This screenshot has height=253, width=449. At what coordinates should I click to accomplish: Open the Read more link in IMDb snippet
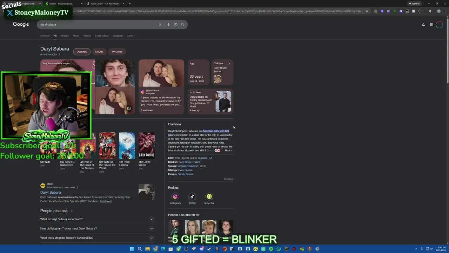106,201
